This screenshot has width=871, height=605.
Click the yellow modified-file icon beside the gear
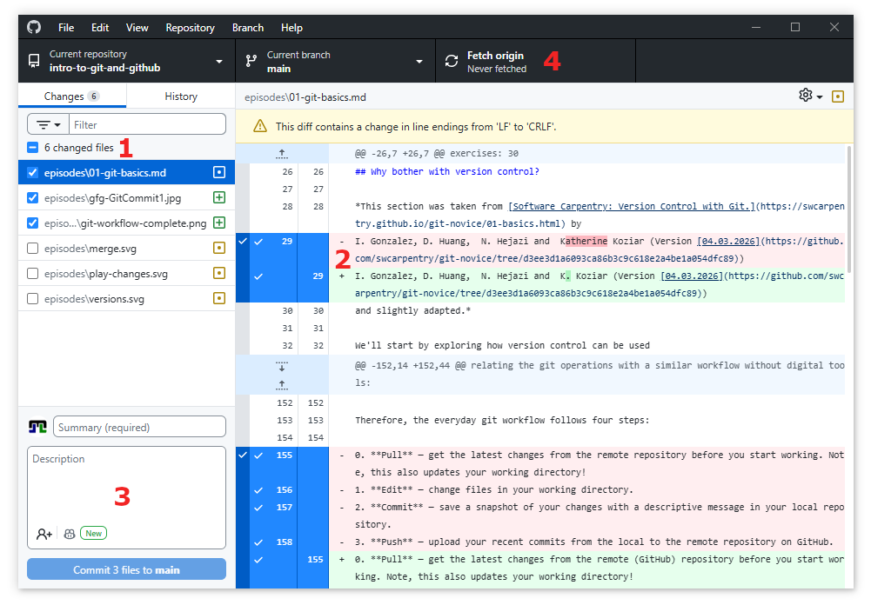coord(837,95)
